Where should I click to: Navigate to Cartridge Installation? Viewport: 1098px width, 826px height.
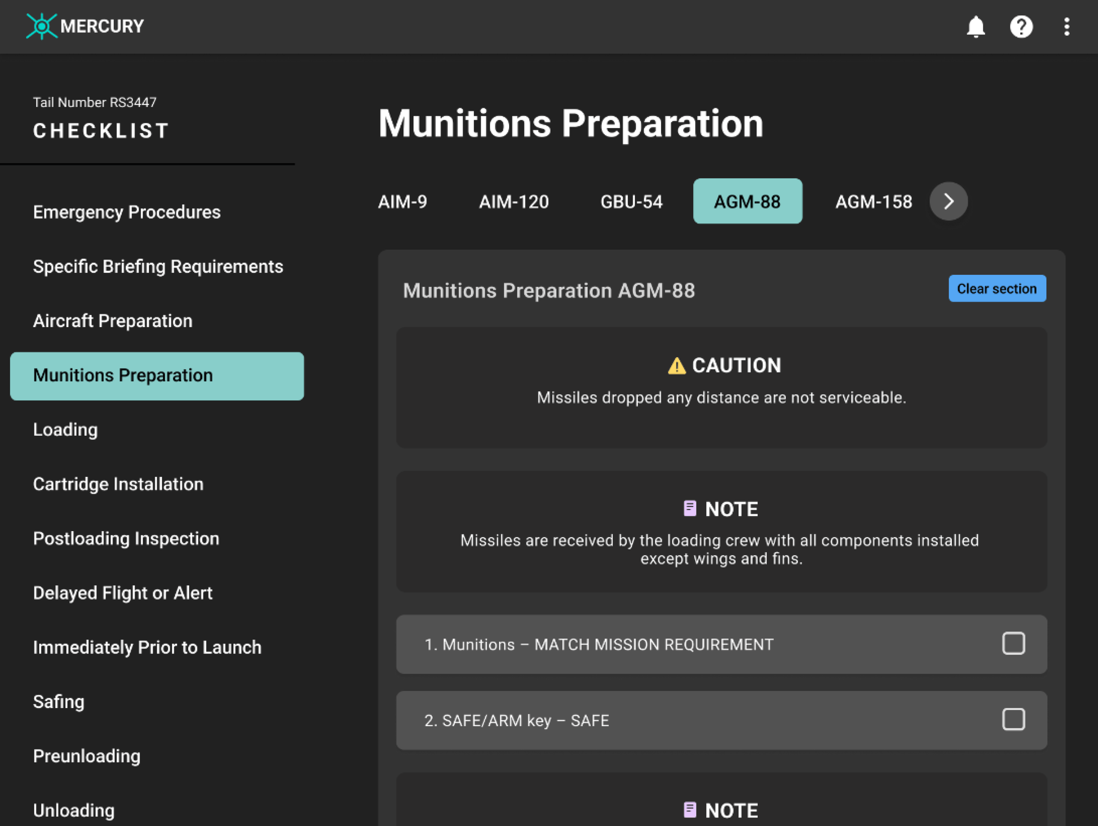118,484
